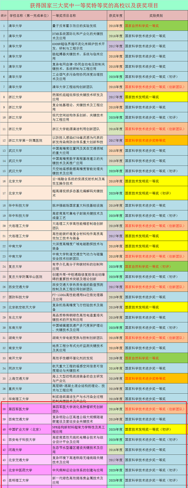Select the 中国高精度位置网 project cell
The height and width of the screenshot is (488, 188).
pyautogui.click(x=79, y=151)
